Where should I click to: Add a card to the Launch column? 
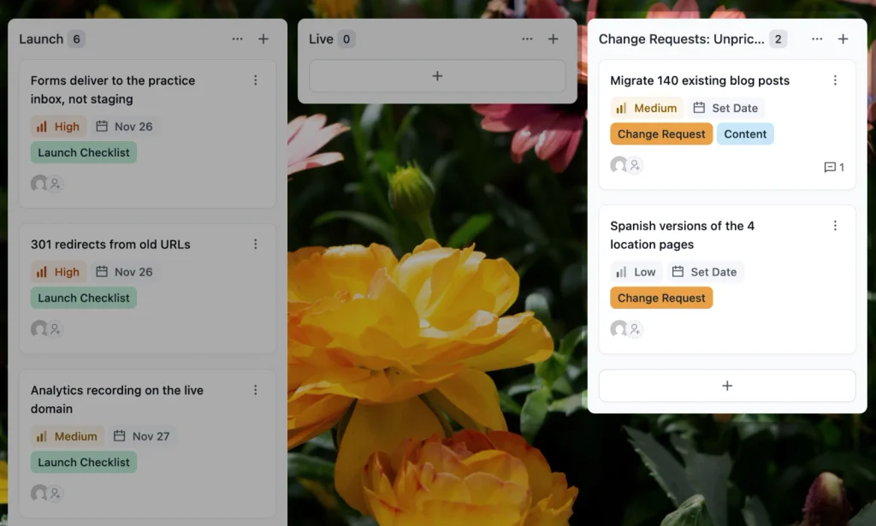pos(263,39)
